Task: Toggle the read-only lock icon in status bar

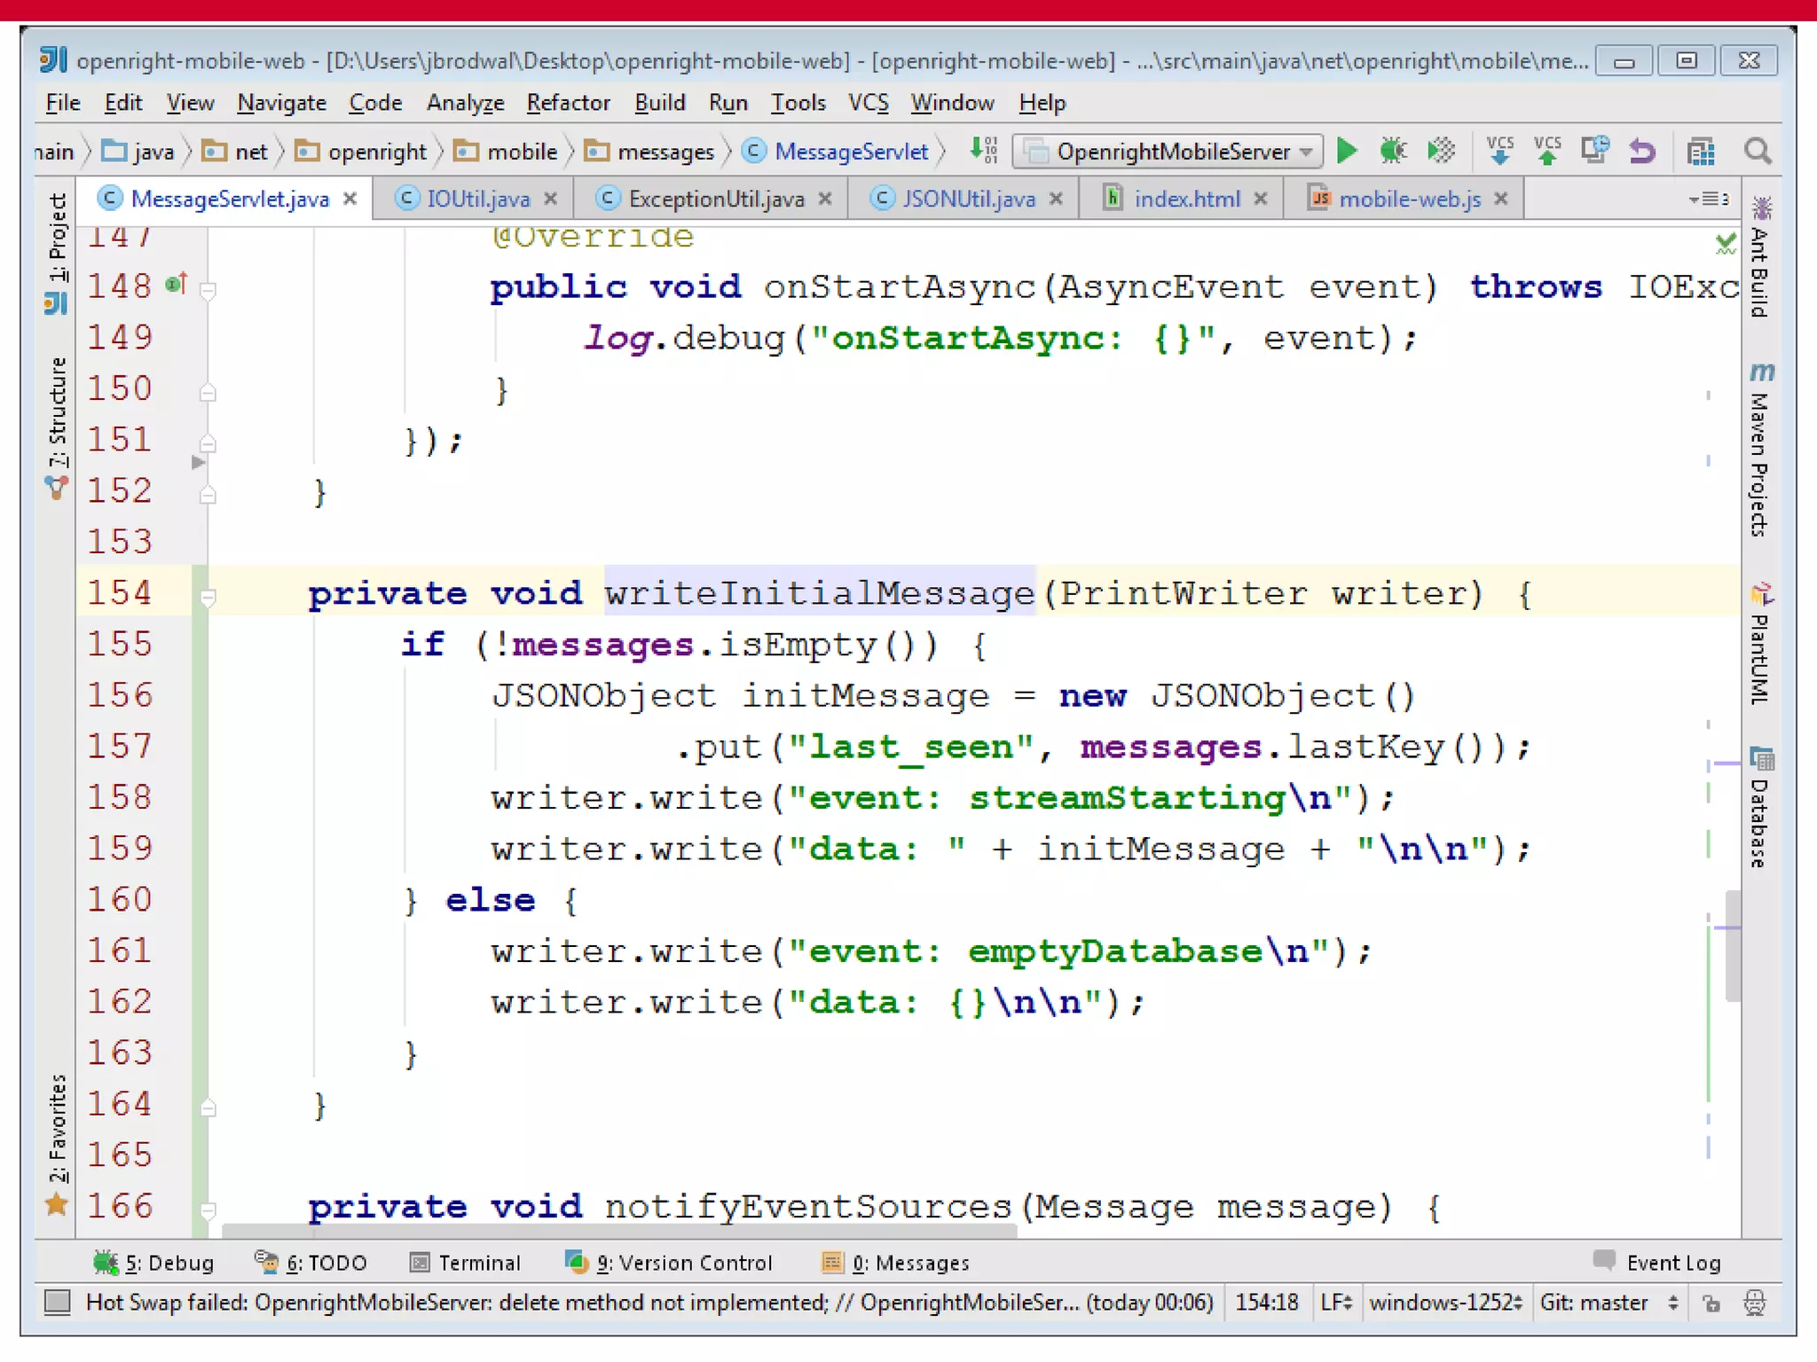Action: [x=1711, y=1303]
